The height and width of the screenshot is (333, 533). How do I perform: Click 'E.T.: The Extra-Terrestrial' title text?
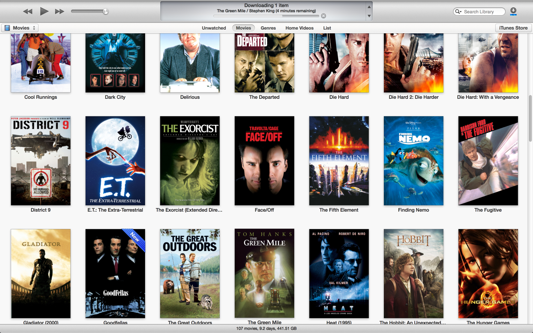115,210
